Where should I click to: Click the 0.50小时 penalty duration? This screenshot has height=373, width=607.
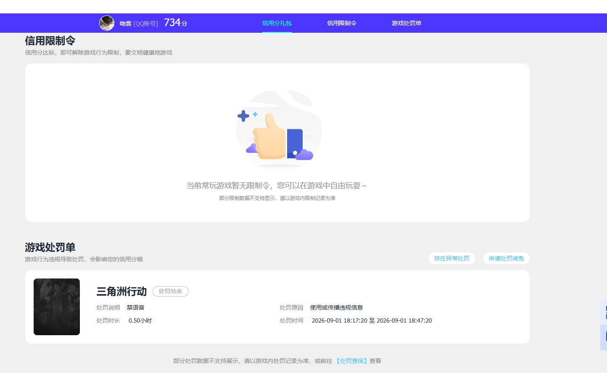point(140,320)
